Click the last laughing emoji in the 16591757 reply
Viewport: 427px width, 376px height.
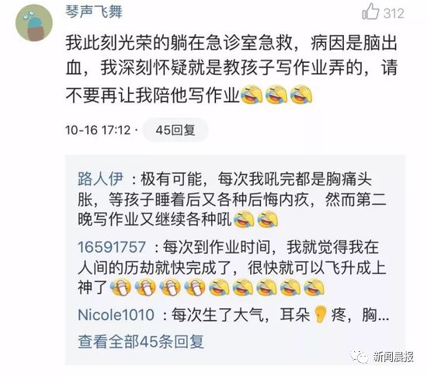coord(314,287)
